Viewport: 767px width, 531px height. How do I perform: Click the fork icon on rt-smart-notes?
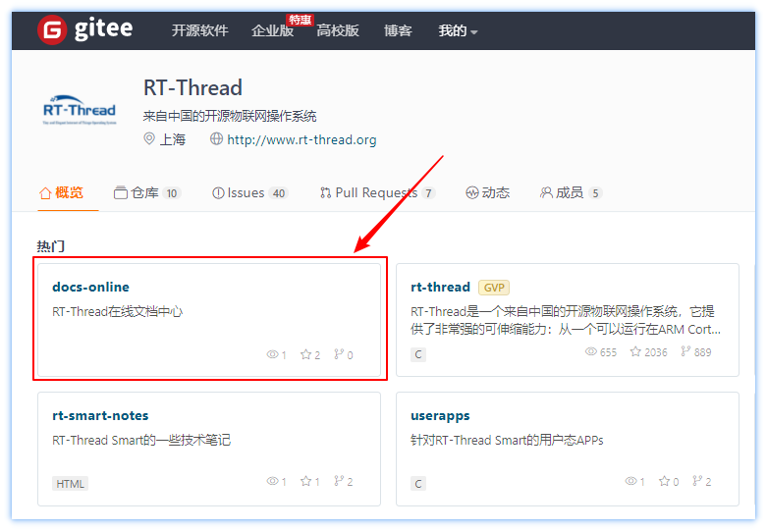coord(339,481)
